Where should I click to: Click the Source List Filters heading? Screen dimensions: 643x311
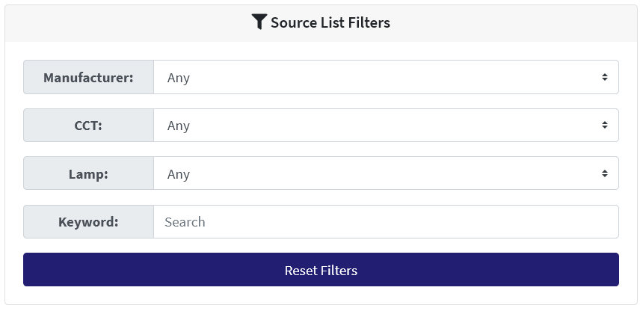pos(330,22)
